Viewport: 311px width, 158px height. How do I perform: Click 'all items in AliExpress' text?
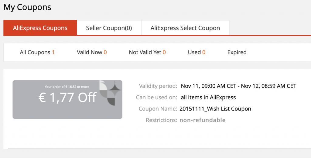pyautogui.click(x=208, y=97)
